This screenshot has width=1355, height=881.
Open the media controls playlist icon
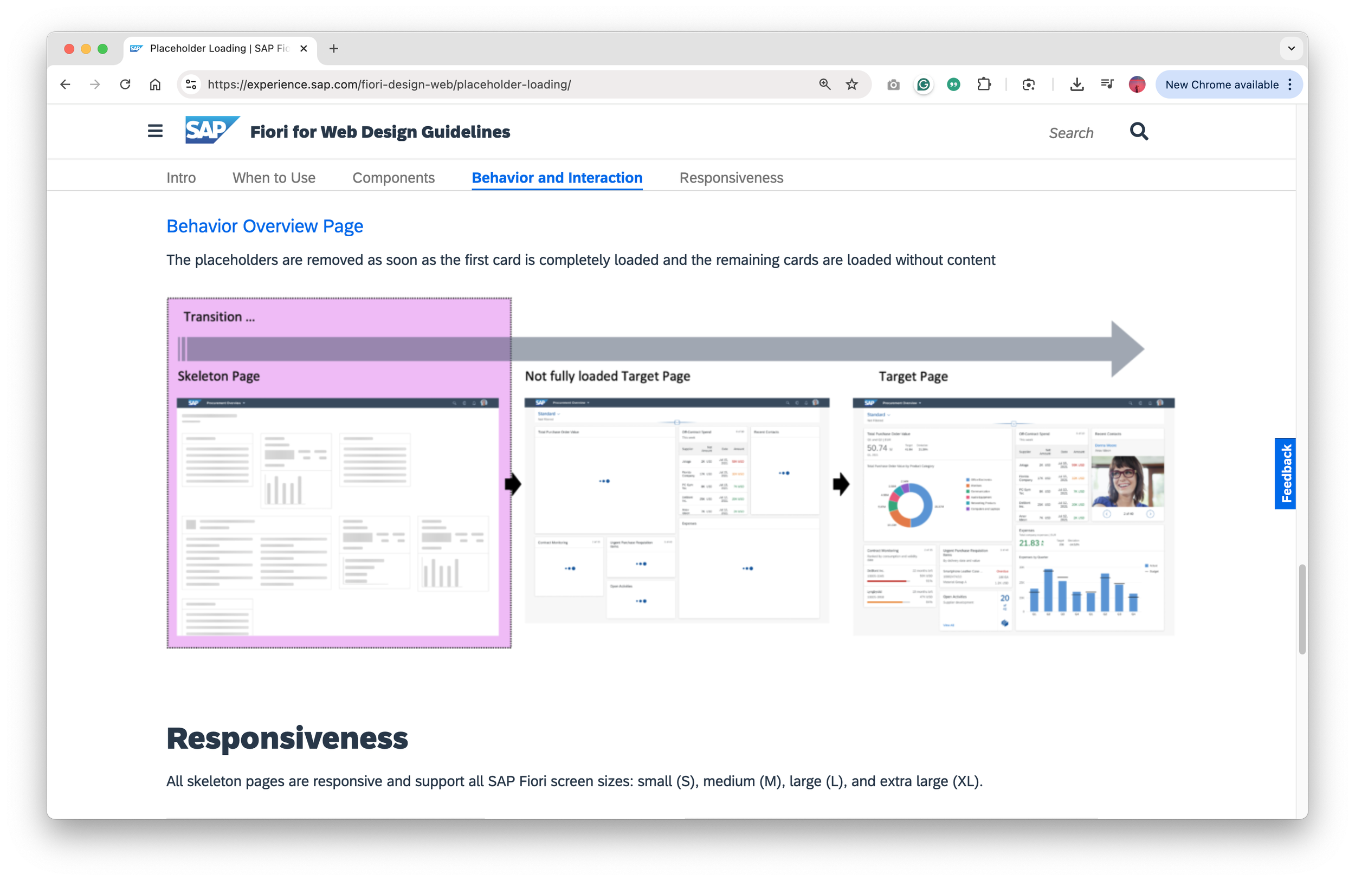1107,84
